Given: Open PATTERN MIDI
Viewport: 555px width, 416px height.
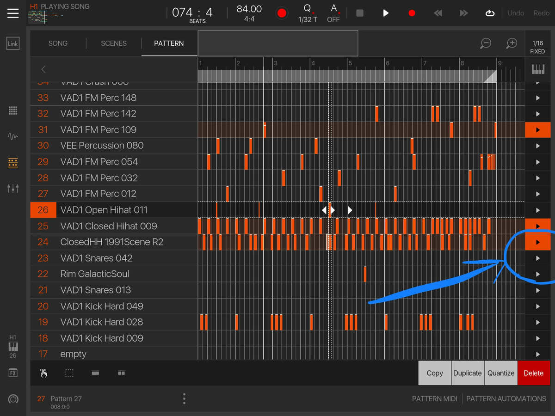Looking at the screenshot, I should click(435, 398).
